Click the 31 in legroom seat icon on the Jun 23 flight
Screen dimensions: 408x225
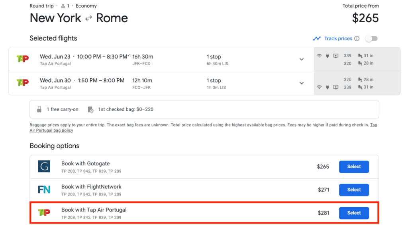coord(360,56)
